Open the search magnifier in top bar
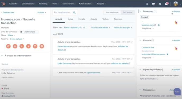Image resolution: width=182 pixels, height=99 pixels. [147, 4]
